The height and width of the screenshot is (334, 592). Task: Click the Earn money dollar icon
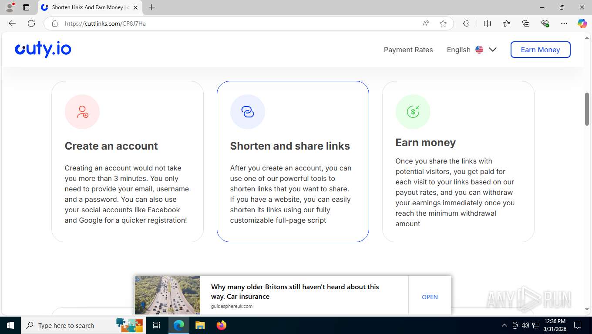pos(413,112)
